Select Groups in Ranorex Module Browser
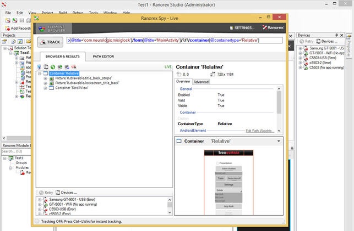Image resolution: width=354 pixels, height=231 pixels. (x=21, y=162)
